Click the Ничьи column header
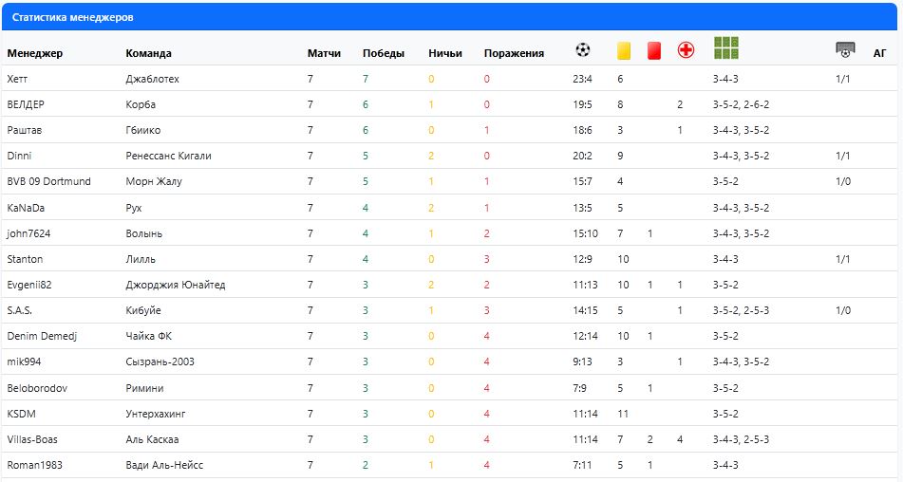The height and width of the screenshot is (482, 903). 445,53
